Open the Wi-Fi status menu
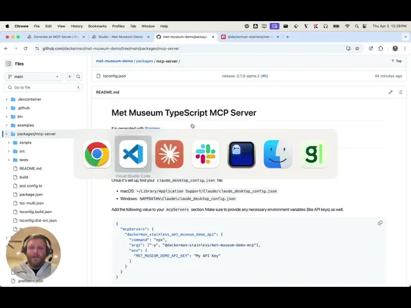Screen dimensions: 411x308 (x=347, y=26)
